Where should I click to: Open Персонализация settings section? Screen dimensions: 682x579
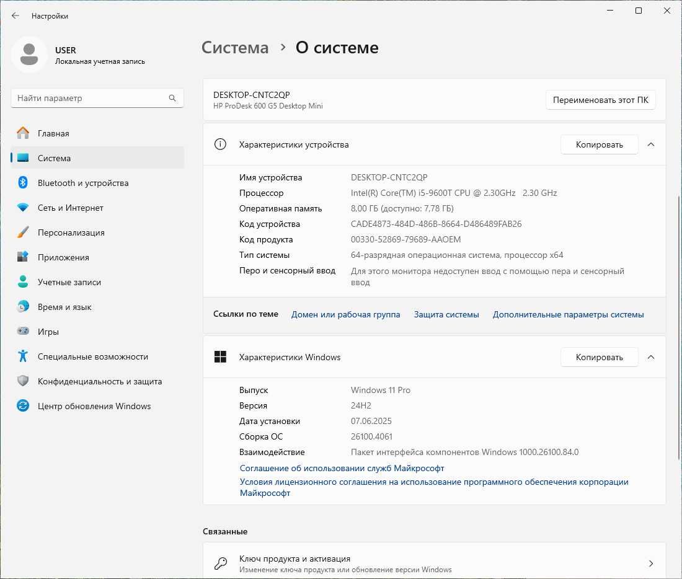(x=97, y=232)
